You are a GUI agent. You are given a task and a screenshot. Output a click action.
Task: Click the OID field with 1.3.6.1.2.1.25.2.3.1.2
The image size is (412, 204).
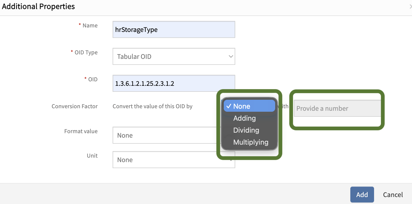point(174,84)
